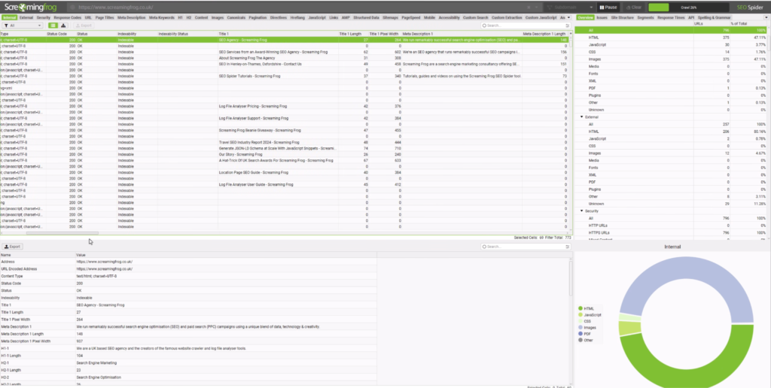771x388 pixels.
Task: Show more right-panel tabs via overflow arrow
Action: (x=766, y=18)
